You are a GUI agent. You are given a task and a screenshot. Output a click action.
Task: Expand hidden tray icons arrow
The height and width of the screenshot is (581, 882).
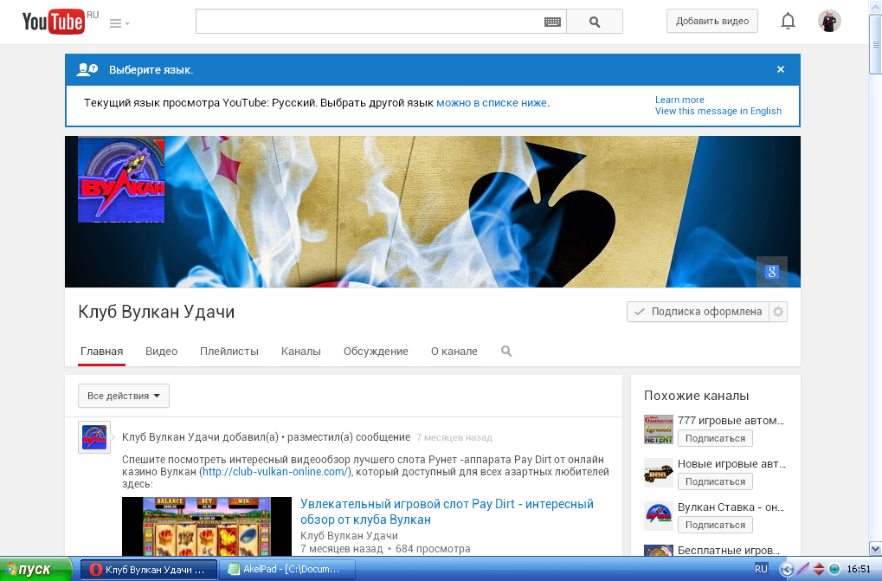(x=786, y=569)
